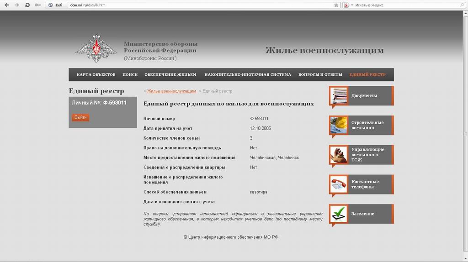
Task: Open the Документы section icon
Action: (338, 96)
